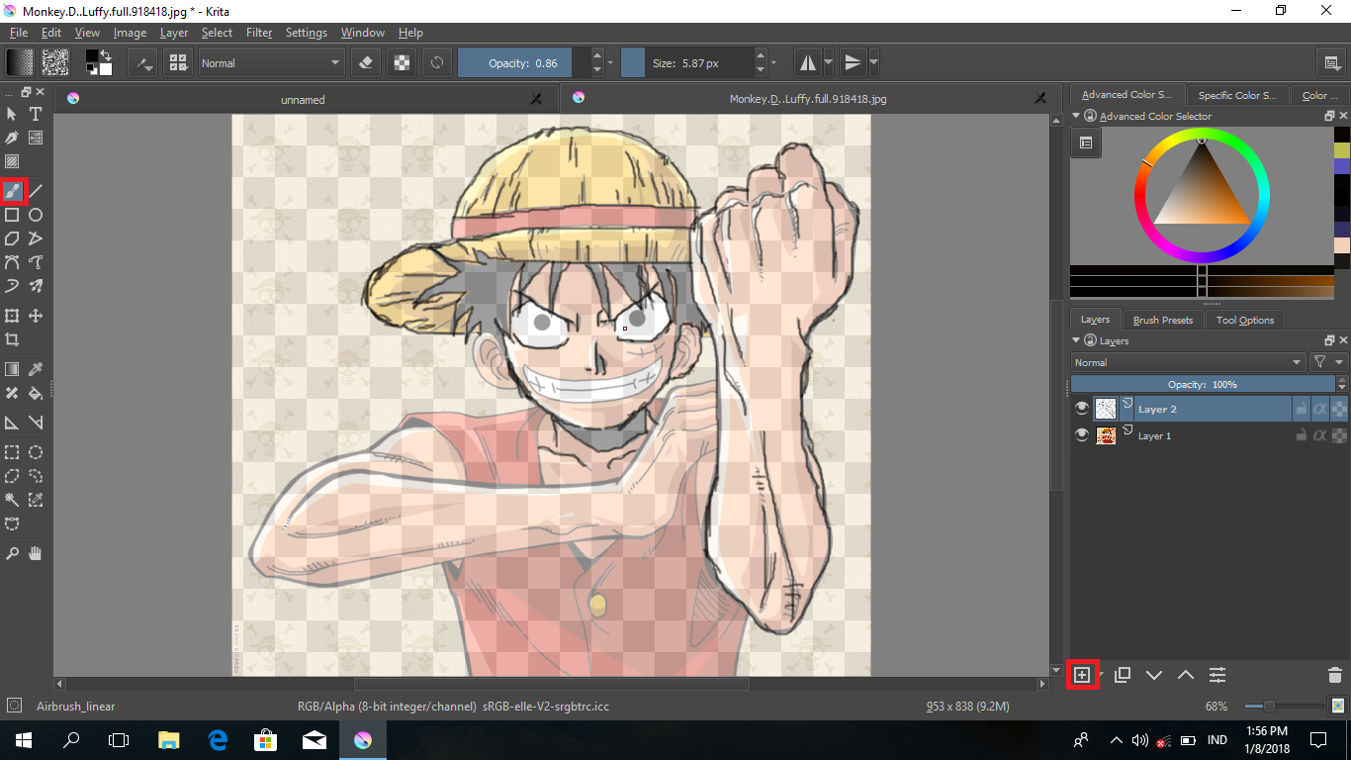Activate the Crop tool
The image size is (1351, 760).
(x=12, y=339)
